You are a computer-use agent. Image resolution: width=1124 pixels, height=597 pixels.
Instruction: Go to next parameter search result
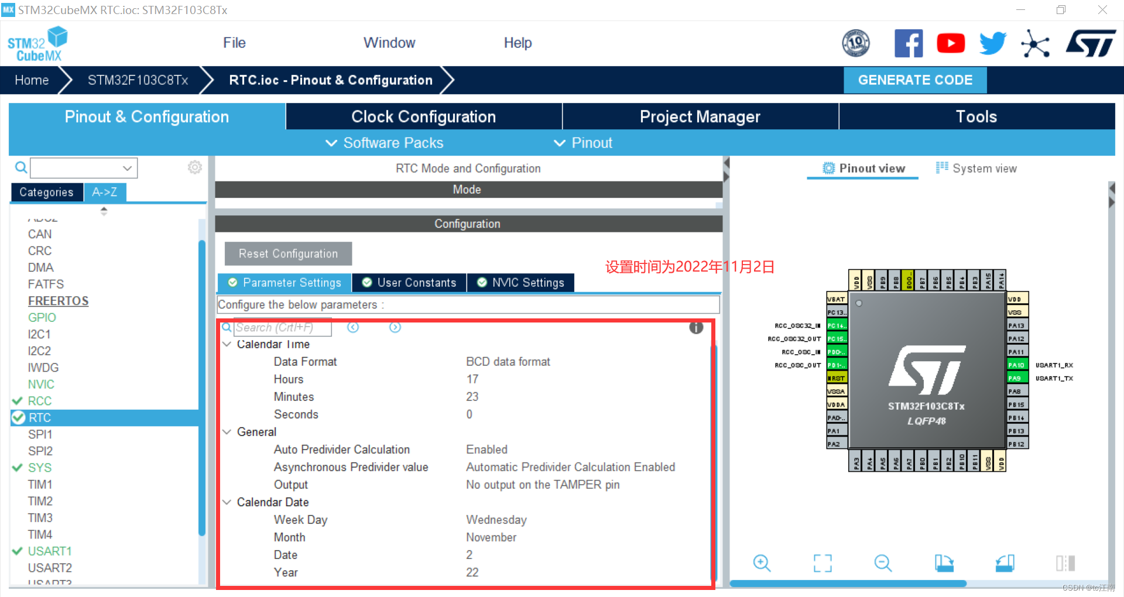pyautogui.click(x=395, y=328)
